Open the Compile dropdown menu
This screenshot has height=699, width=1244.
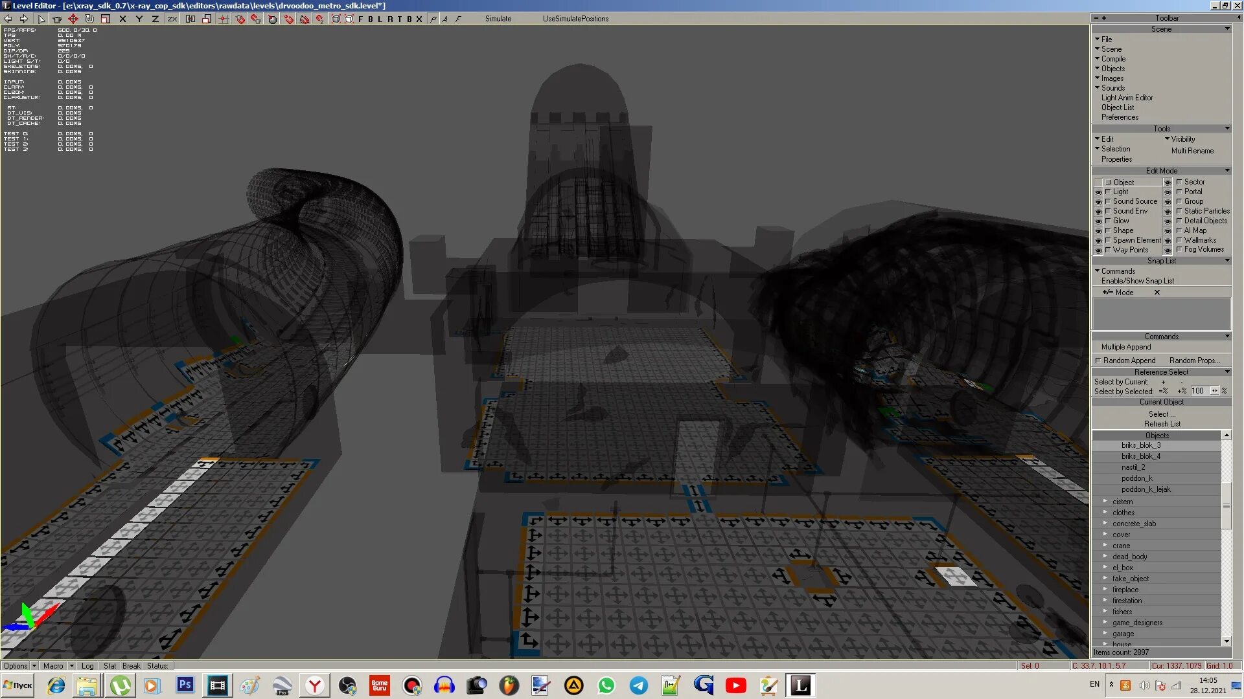click(x=1112, y=59)
